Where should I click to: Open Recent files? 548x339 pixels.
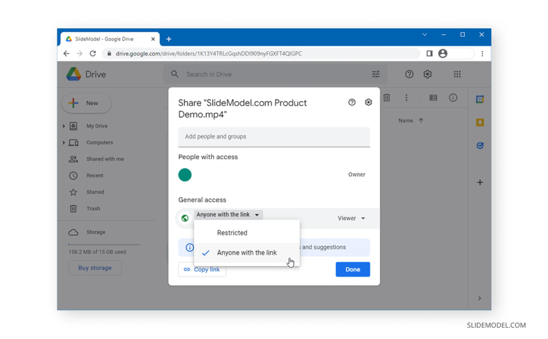[x=94, y=175]
